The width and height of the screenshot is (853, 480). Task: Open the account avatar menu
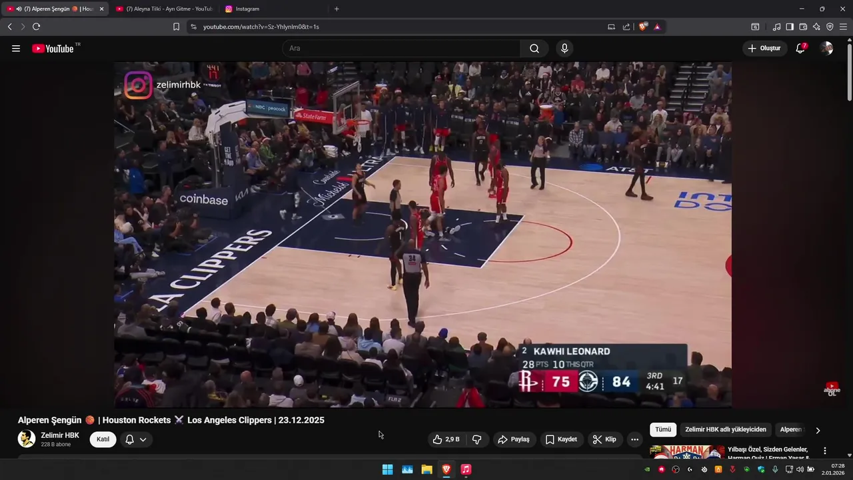(x=826, y=48)
